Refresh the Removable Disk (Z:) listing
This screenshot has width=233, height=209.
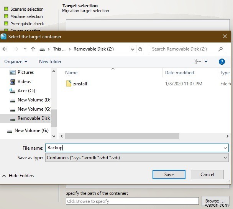click(140, 49)
